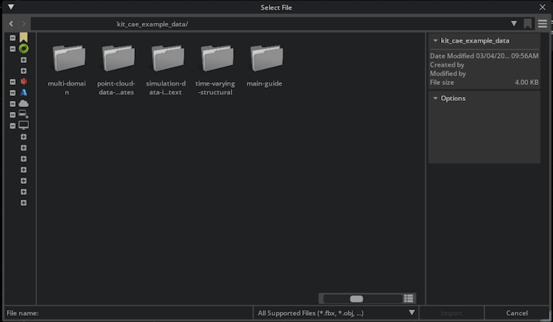The image size is (553, 322).
Task: Open the Bookmarks sidebar icon
Action: click(x=24, y=37)
